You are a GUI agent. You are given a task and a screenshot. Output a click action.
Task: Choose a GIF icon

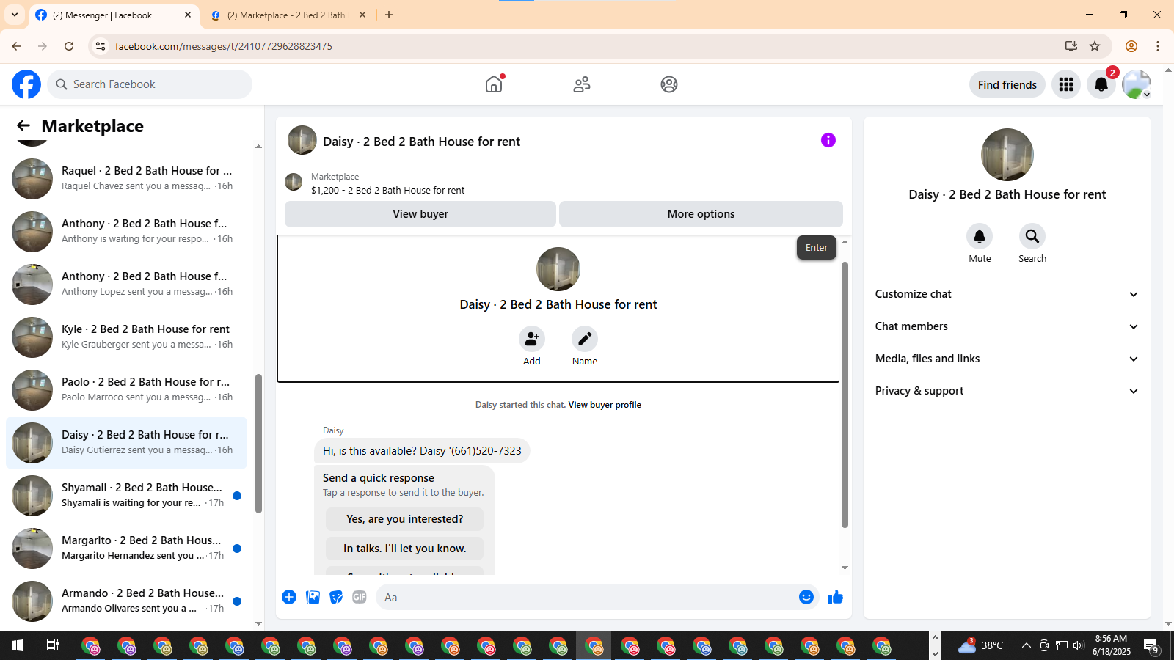click(360, 597)
